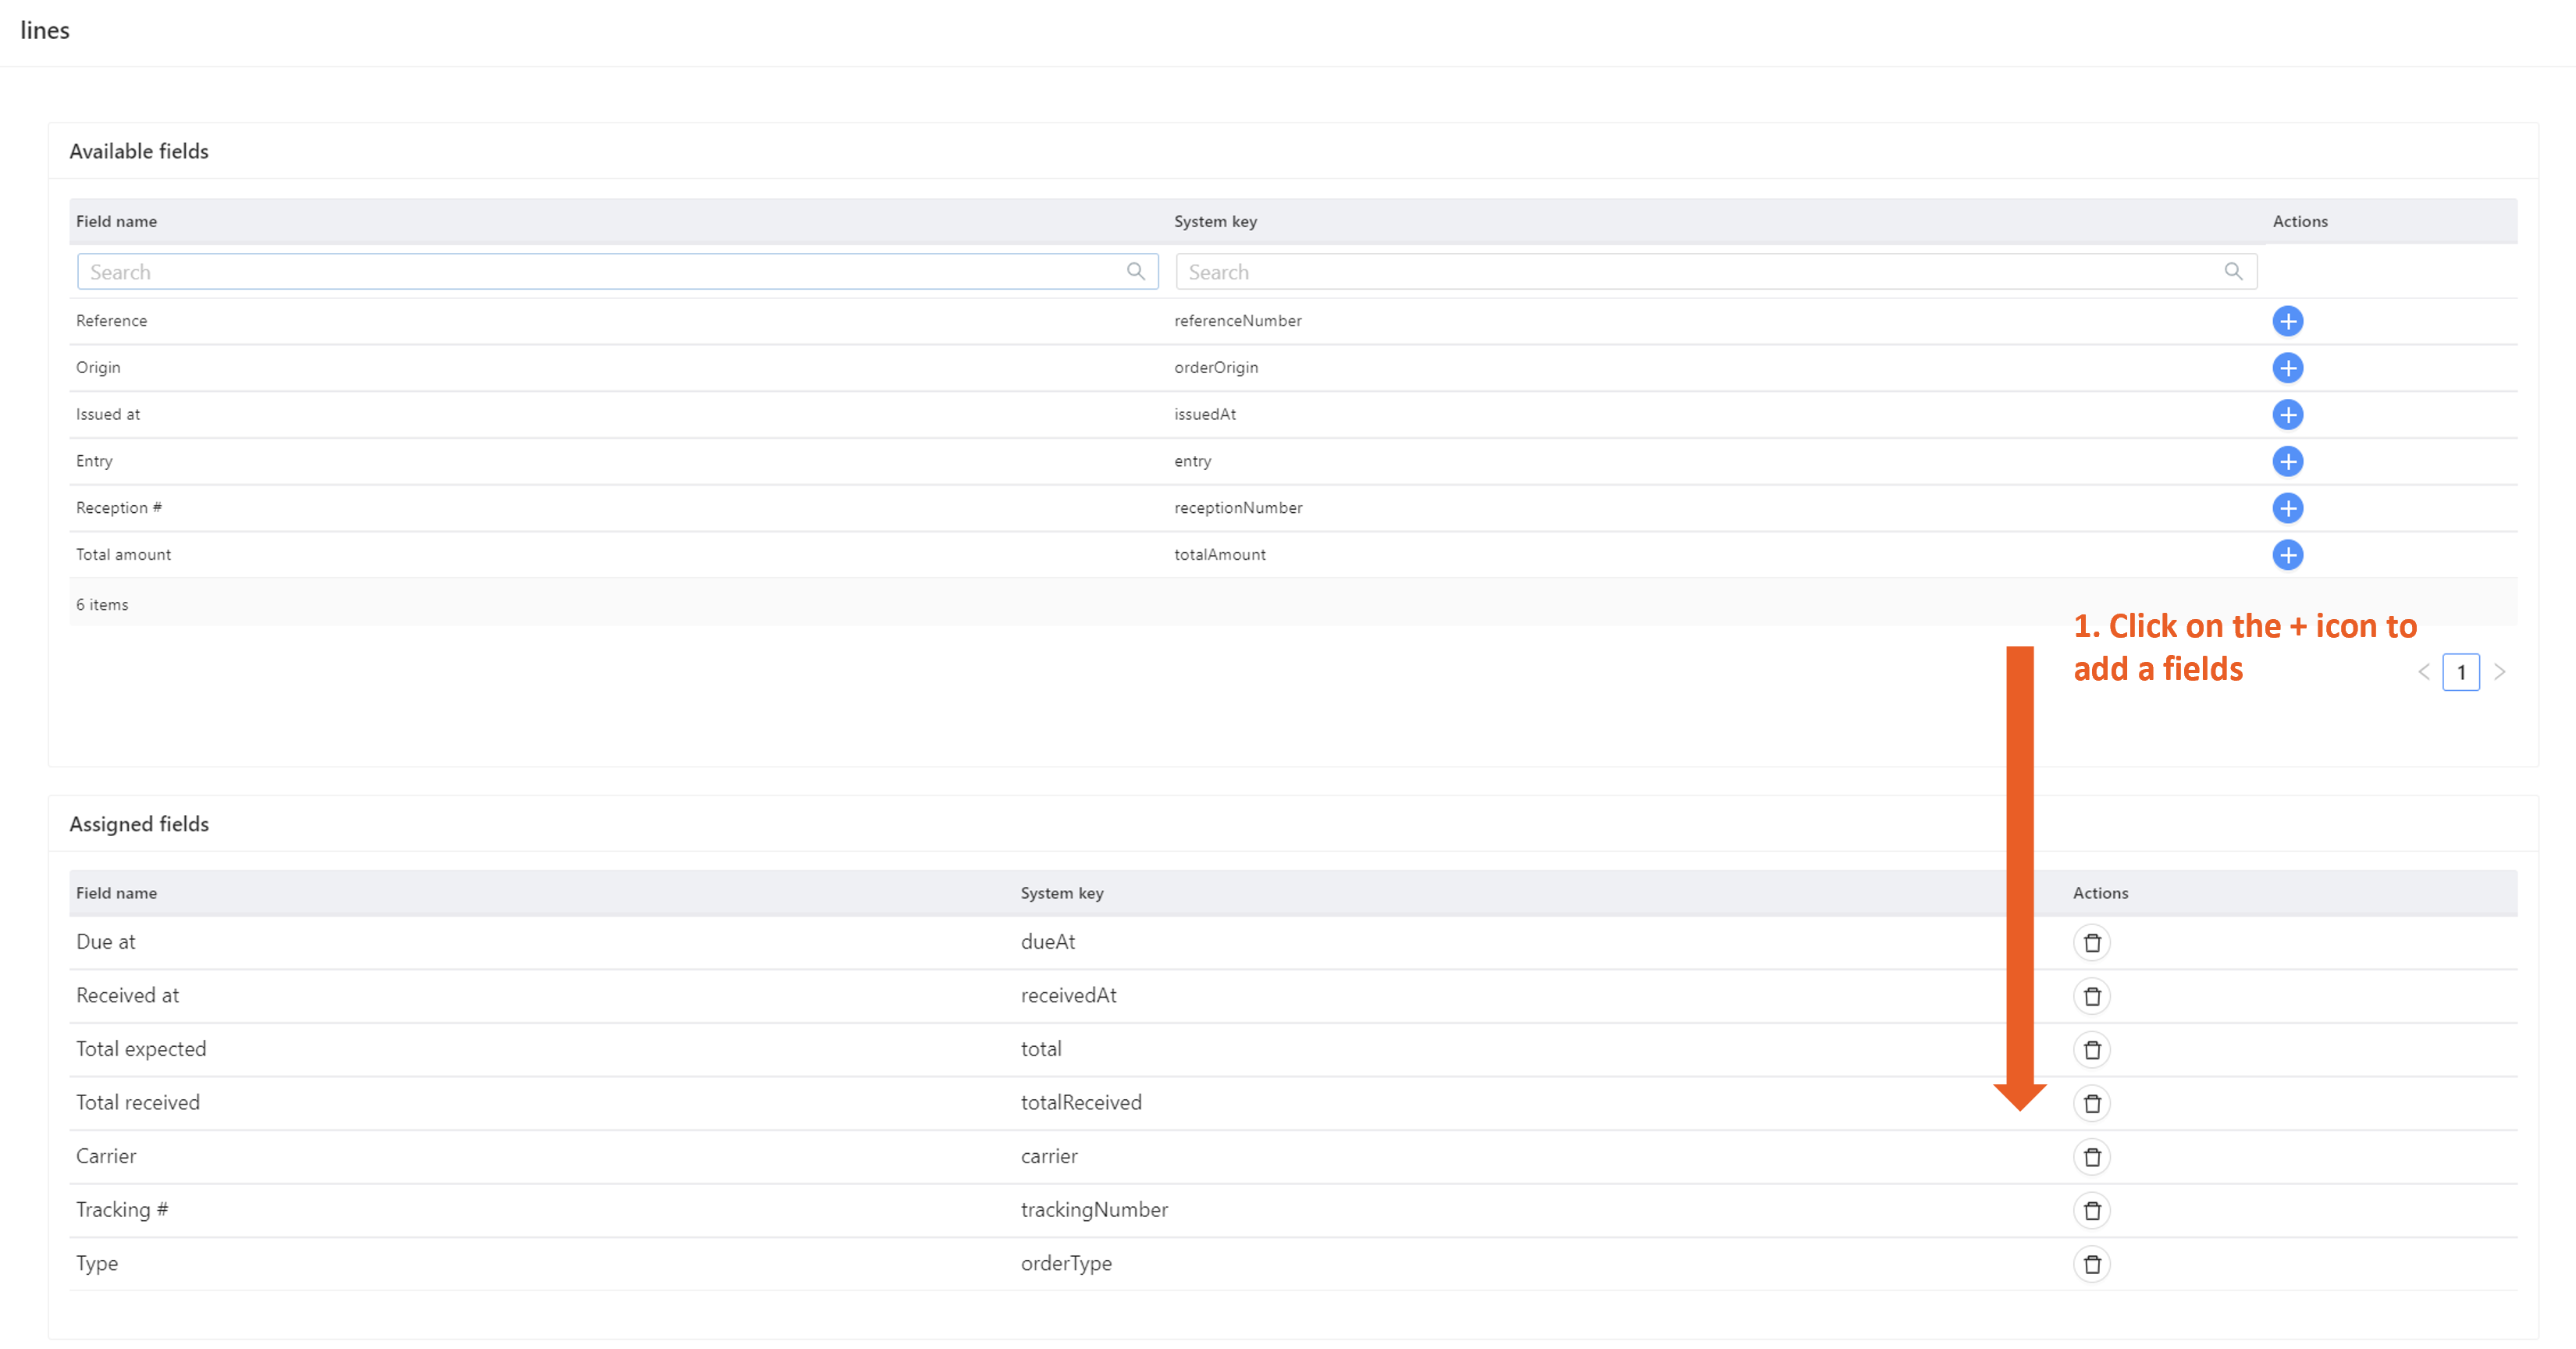The width and height of the screenshot is (2576, 1349).
Task: Click the Field name search box
Action: point(600,272)
